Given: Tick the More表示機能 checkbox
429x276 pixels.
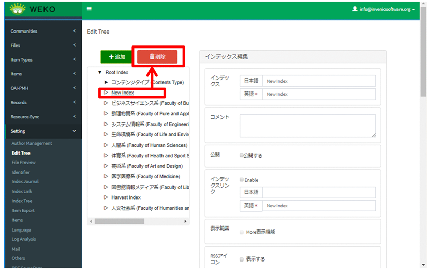Looking at the screenshot, I should pos(242,232).
